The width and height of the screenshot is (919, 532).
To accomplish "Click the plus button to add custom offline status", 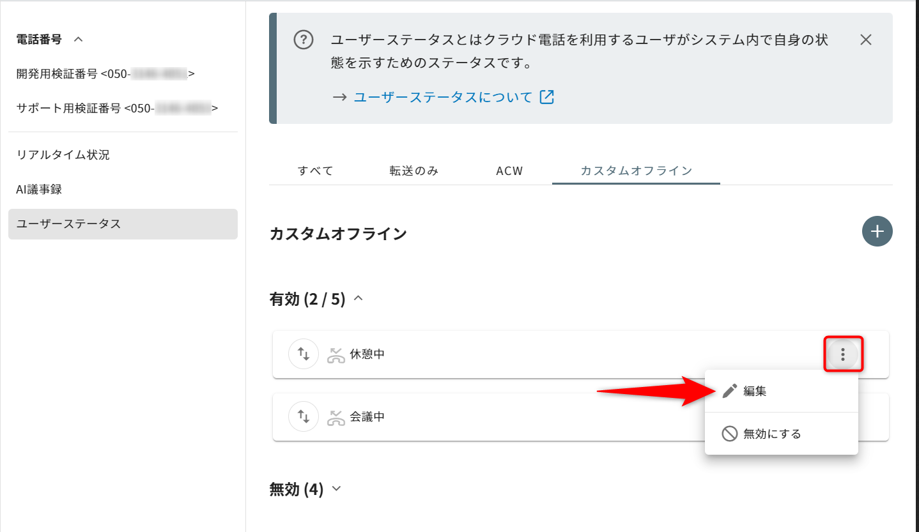I will tap(877, 231).
